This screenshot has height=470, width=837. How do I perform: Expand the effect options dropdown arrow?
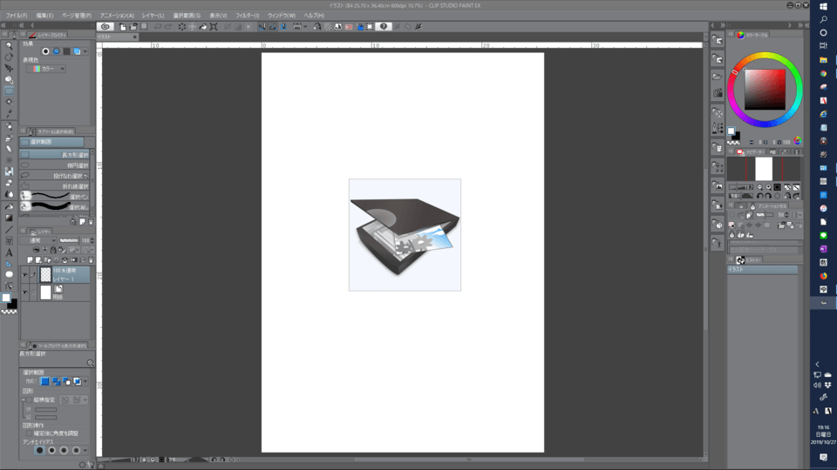click(85, 51)
